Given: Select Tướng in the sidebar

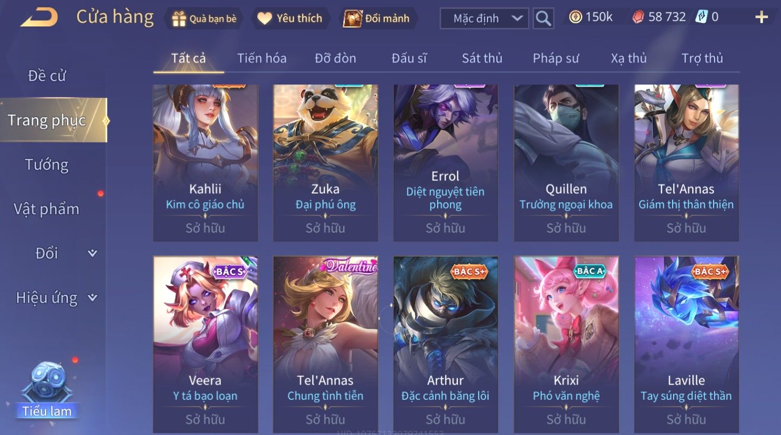Looking at the screenshot, I should 47,165.
